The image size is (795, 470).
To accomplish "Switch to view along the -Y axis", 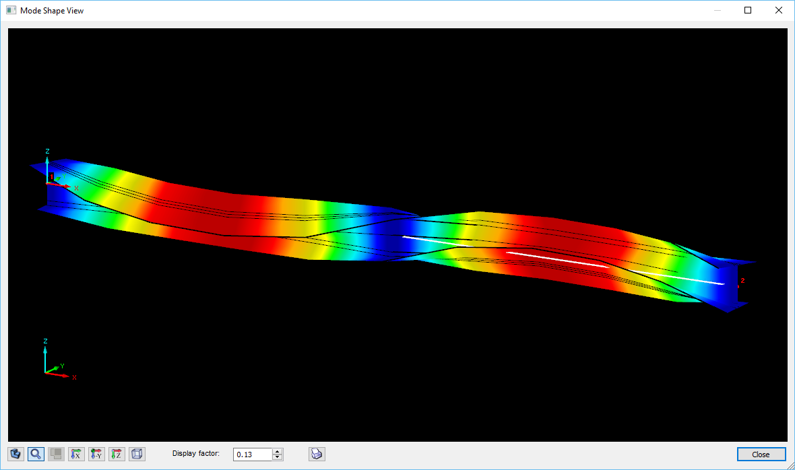I will 96,453.
